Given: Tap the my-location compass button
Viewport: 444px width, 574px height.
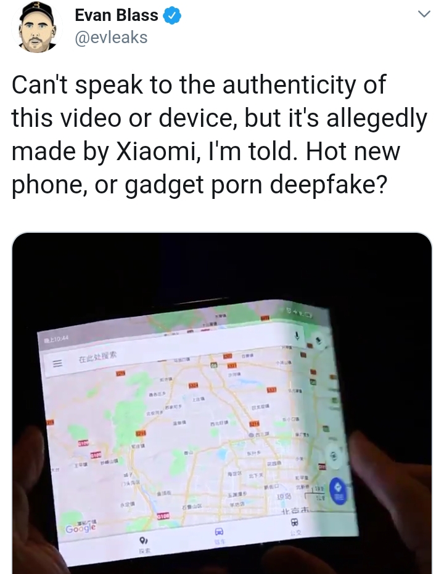Looking at the screenshot, I should (x=334, y=456).
